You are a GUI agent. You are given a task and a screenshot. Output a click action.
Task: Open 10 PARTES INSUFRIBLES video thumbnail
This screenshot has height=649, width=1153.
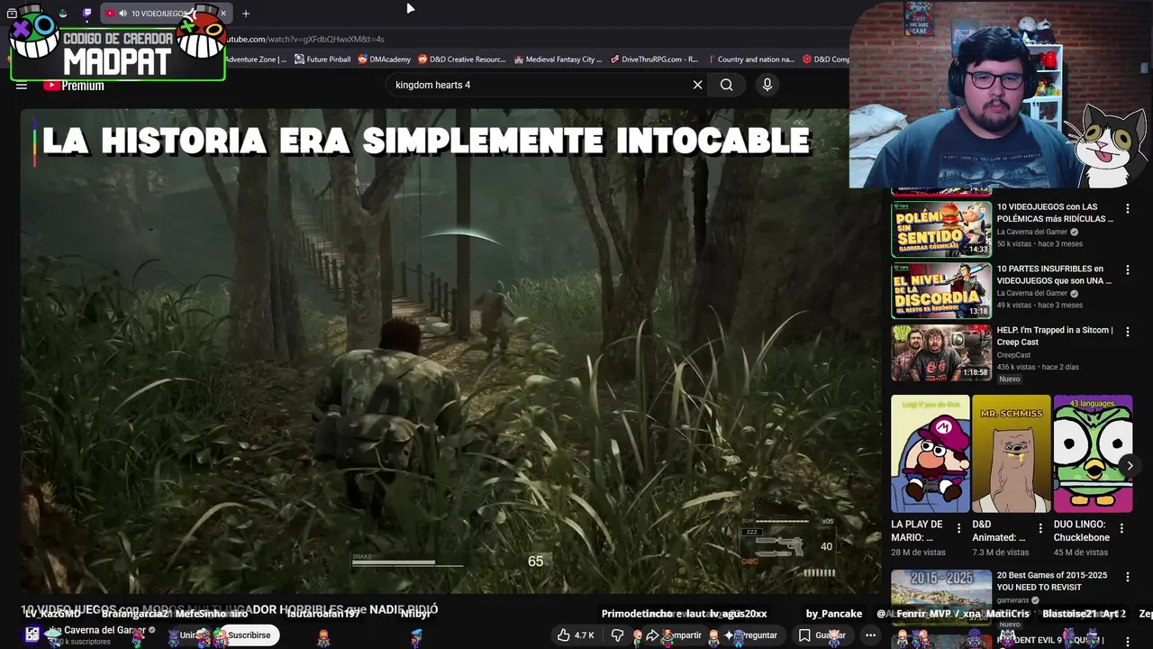[x=941, y=290]
